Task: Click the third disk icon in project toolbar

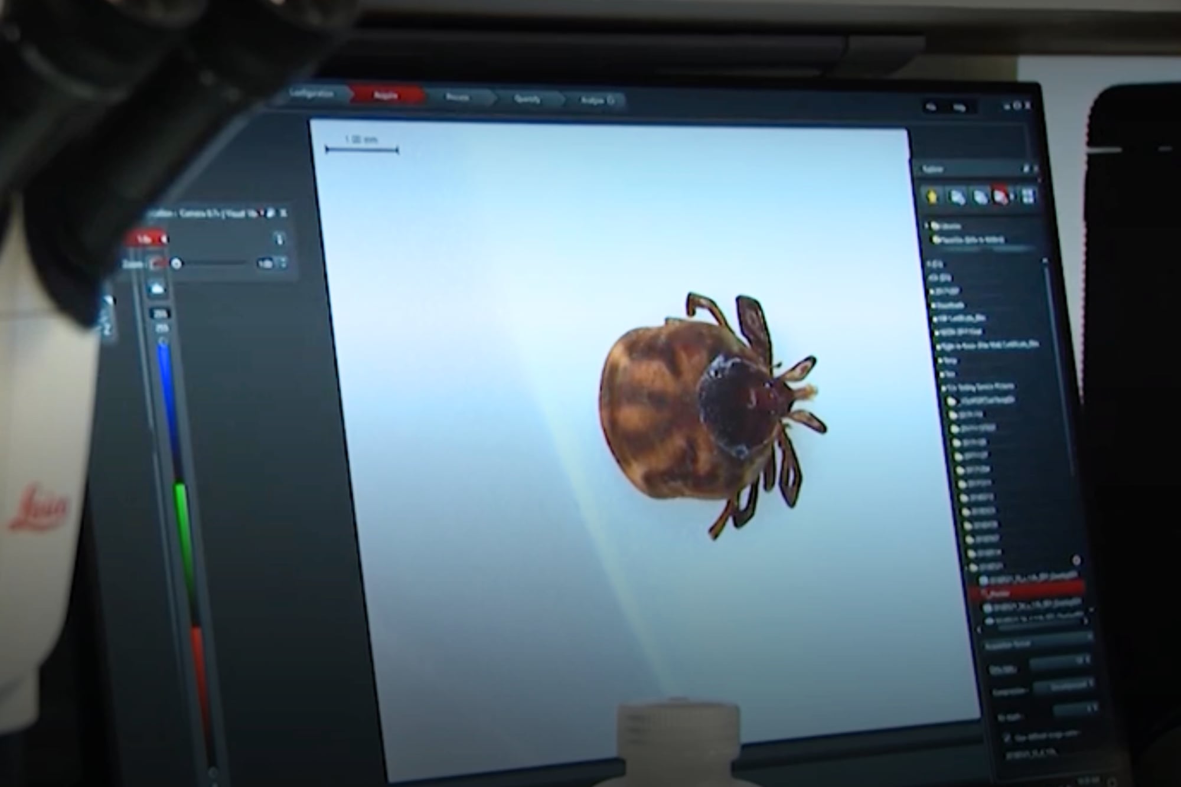Action: 980,196
